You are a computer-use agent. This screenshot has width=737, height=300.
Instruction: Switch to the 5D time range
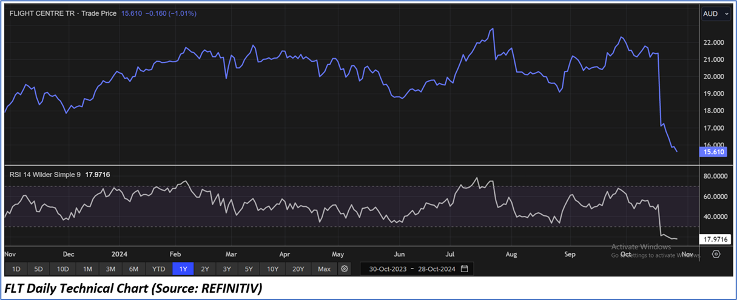(39, 269)
